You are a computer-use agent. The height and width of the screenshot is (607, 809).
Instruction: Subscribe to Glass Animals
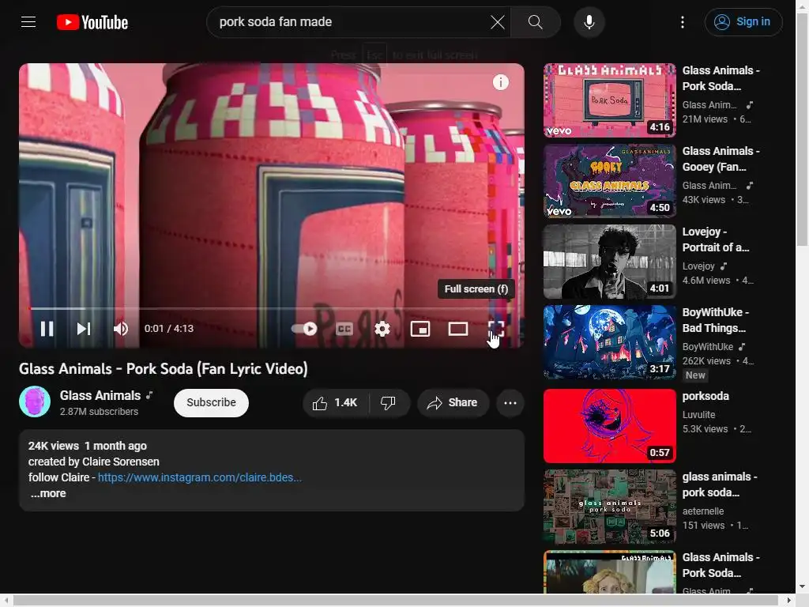[211, 402]
